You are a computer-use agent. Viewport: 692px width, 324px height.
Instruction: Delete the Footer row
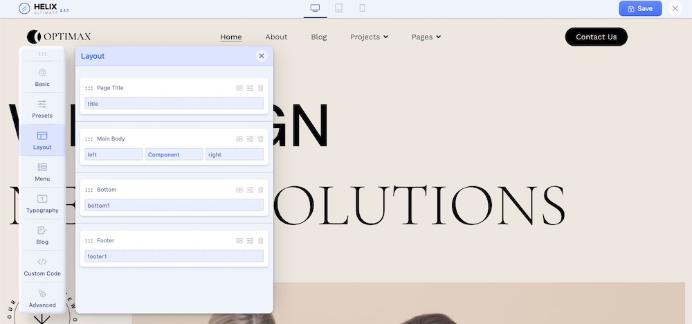(x=260, y=240)
